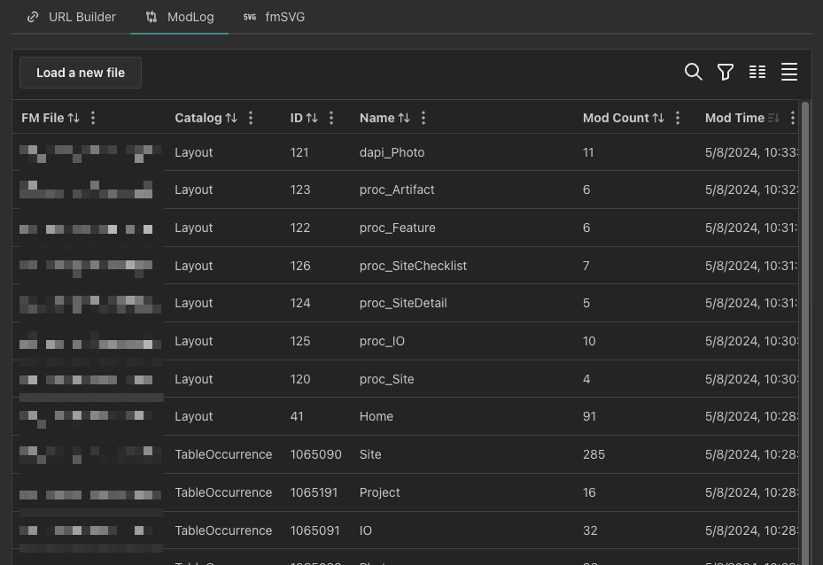Image resolution: width=823 pixels, height=565 pixels.
Task: Switch to the URL Builder tab
Action: click(72, 17)
